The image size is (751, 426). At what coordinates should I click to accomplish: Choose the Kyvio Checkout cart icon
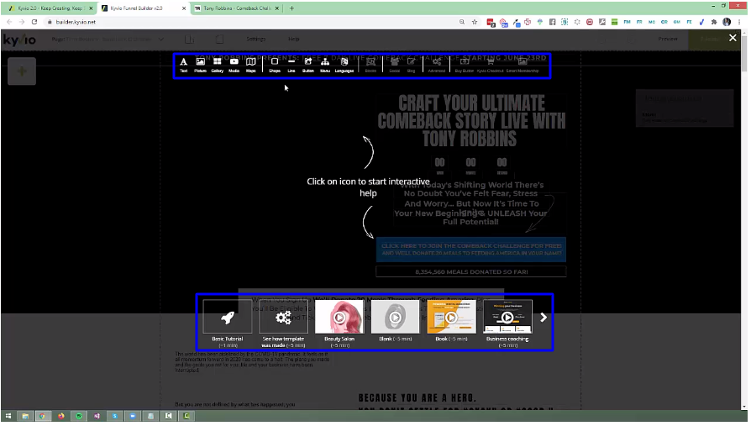[x=491, y=65]
